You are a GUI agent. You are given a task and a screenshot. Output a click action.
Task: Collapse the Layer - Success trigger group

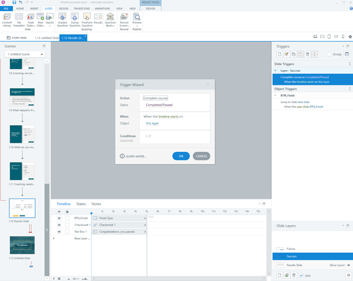tap(275, 71)
